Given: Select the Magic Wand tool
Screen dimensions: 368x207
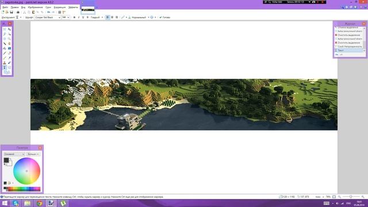Looking at the screenshot, I should coord(5,44).
